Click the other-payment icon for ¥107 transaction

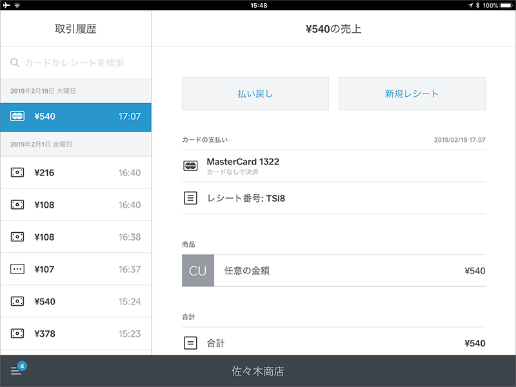(17, 270)
